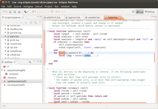
Task: Open the Run menu
Action: [57, 7]
